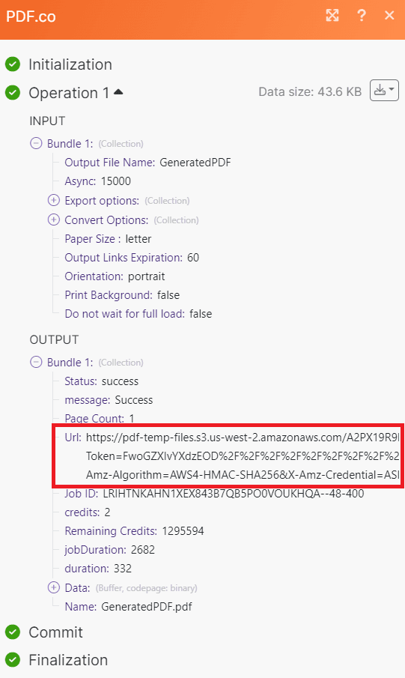Close the PDF.co panel
405x678 pixels.
click(x=389, y=16)
